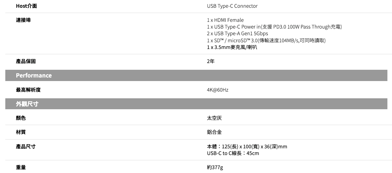Select the USB-C to C線長 45cm line
392x173 pixels.
click(233, 153)
